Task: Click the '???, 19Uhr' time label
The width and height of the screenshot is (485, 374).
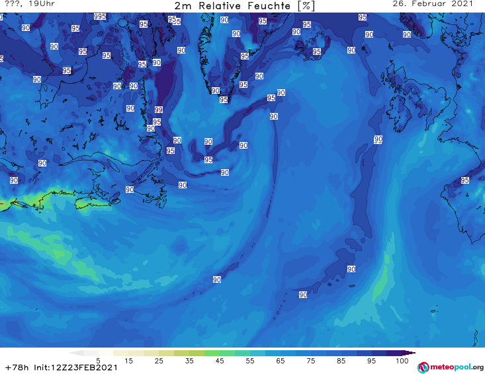Action: [30, 4]
